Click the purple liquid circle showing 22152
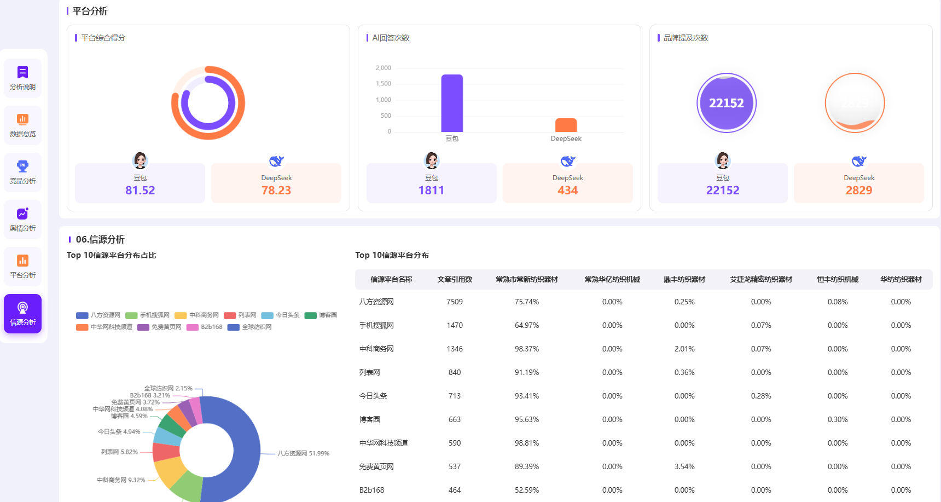The height and width of the screenshot is (502, 941). click(x=727, y=103)
